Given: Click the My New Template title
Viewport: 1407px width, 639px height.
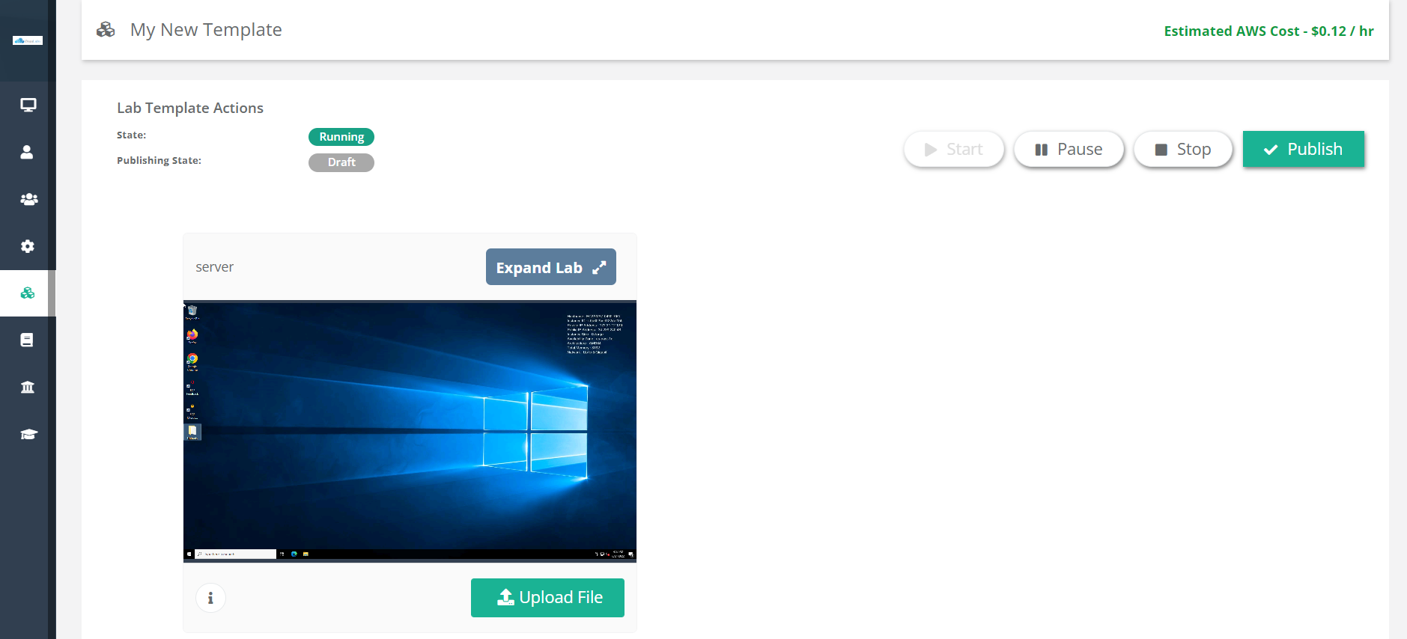Looking at the screenshot, I should click(x=206, y=30).
